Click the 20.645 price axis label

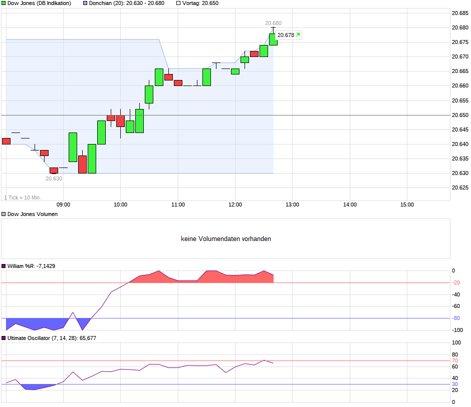[460, 130]
